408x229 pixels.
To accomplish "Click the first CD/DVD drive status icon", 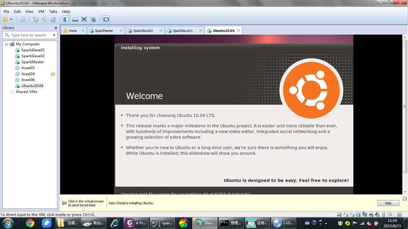I will click(x=346, y=214).
